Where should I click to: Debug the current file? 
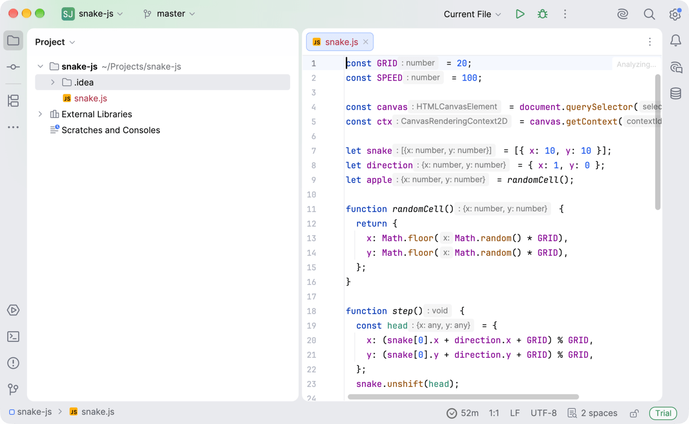pos(543,14)
